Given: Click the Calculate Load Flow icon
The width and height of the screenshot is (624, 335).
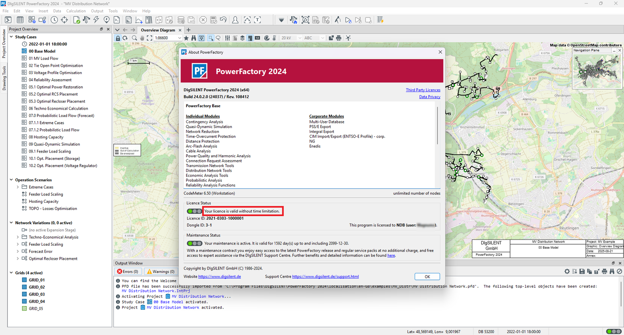Looking at the screenshot, I should click(86, 20).
